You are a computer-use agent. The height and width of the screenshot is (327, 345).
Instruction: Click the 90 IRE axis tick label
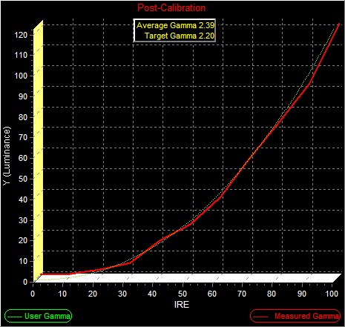coord(302,294)
